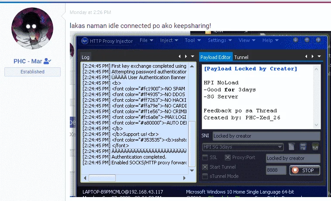Click the middle round orb button in title bar
The image size is (331, 201).
point(307,40)
